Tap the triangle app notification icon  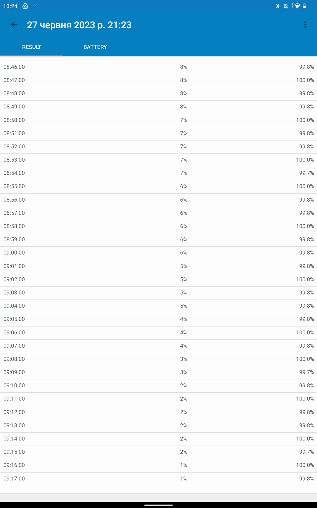click(25, 6)
